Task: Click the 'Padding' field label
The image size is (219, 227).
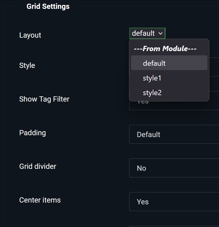Action: [x=32, y=133]
